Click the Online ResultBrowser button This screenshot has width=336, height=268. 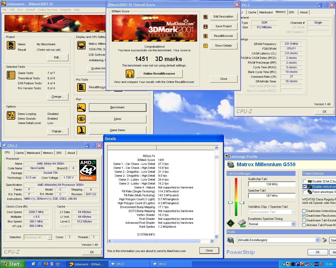point(159,74)
